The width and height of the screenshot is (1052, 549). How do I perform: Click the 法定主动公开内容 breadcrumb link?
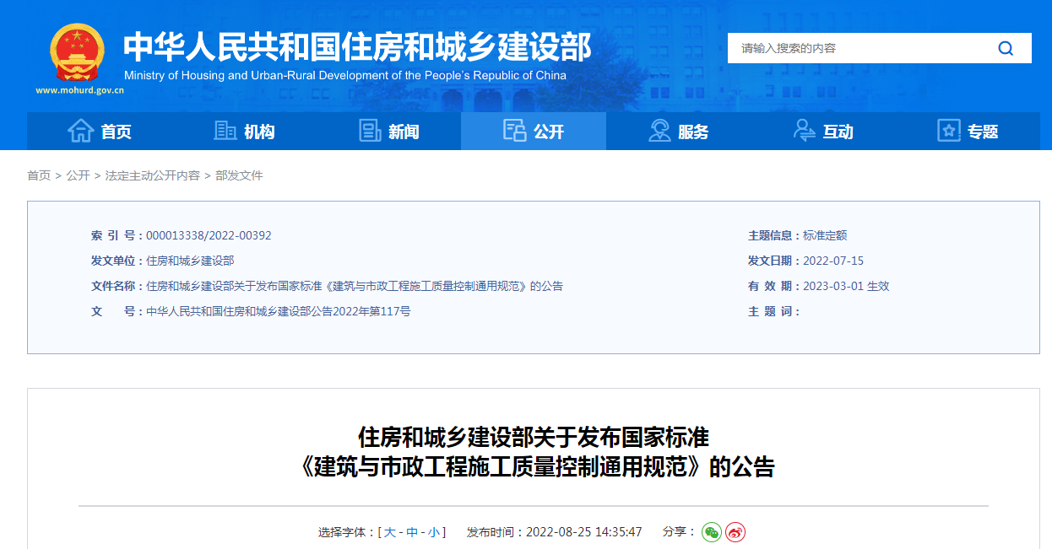point(153,175)
